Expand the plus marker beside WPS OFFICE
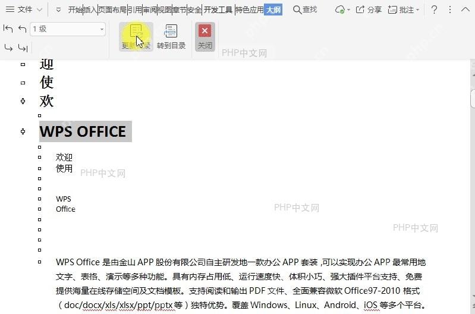The height and width of the screenshot is (314, 475). click(23, 131)
